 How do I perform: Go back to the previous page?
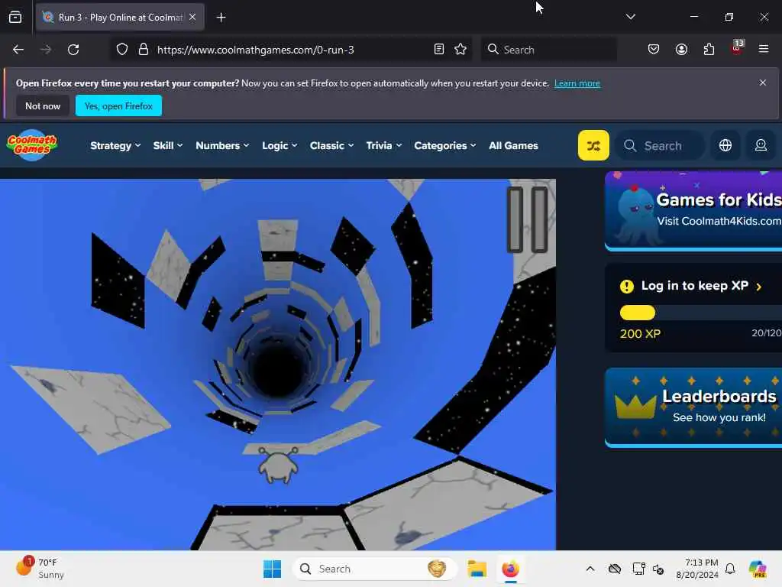click(18, 50)
